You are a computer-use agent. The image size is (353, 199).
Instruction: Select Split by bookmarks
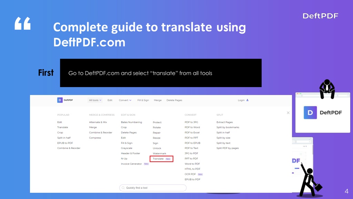click(x=228, y=127)
